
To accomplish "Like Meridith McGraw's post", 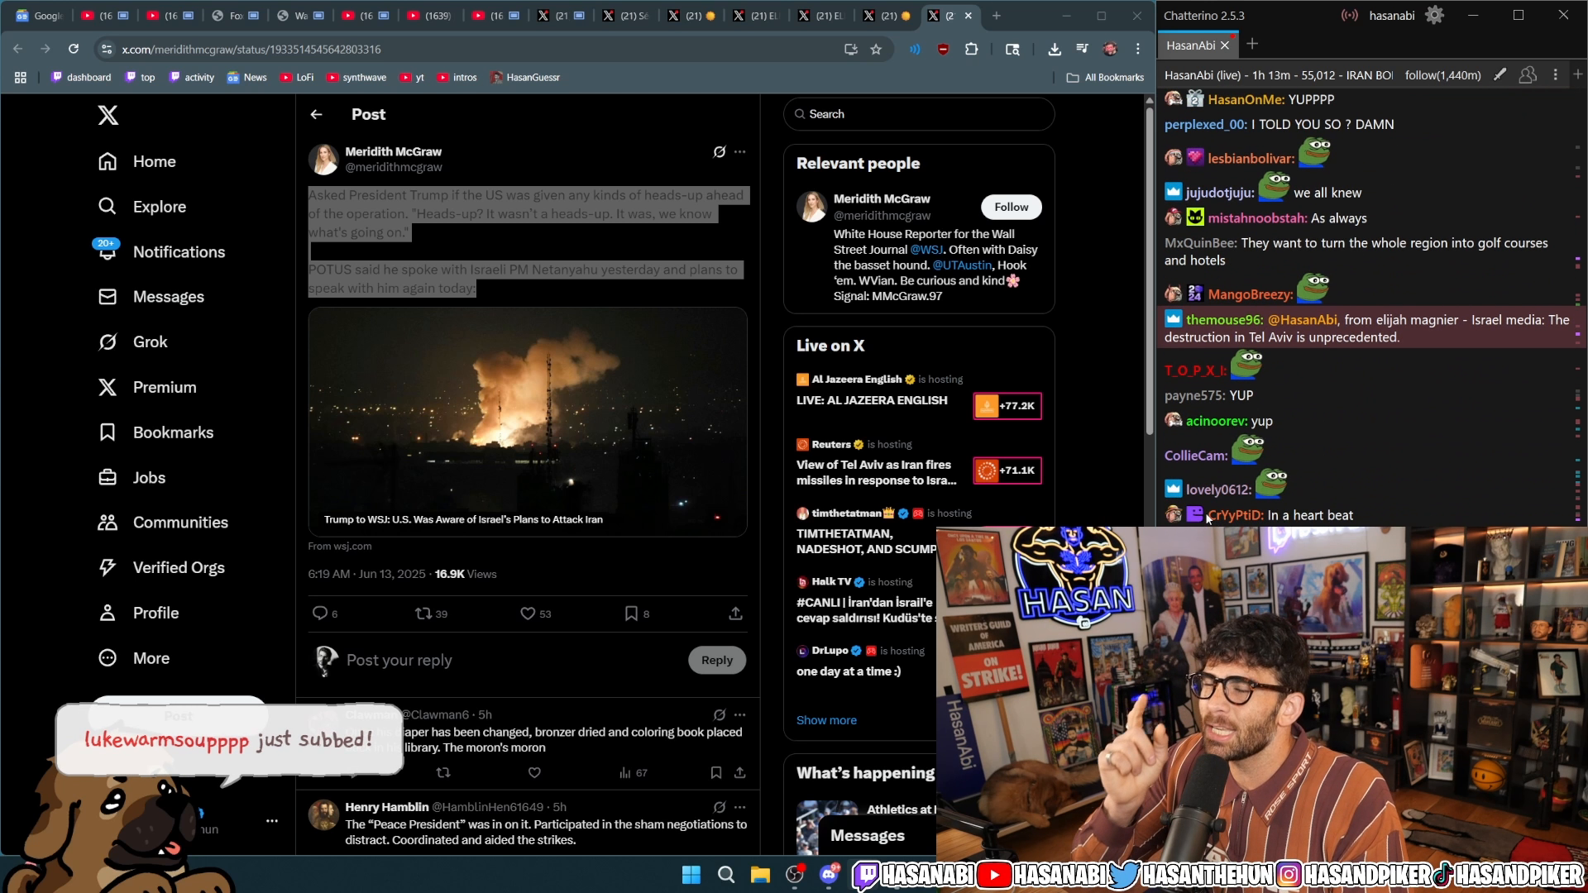I will pos(528,614).
